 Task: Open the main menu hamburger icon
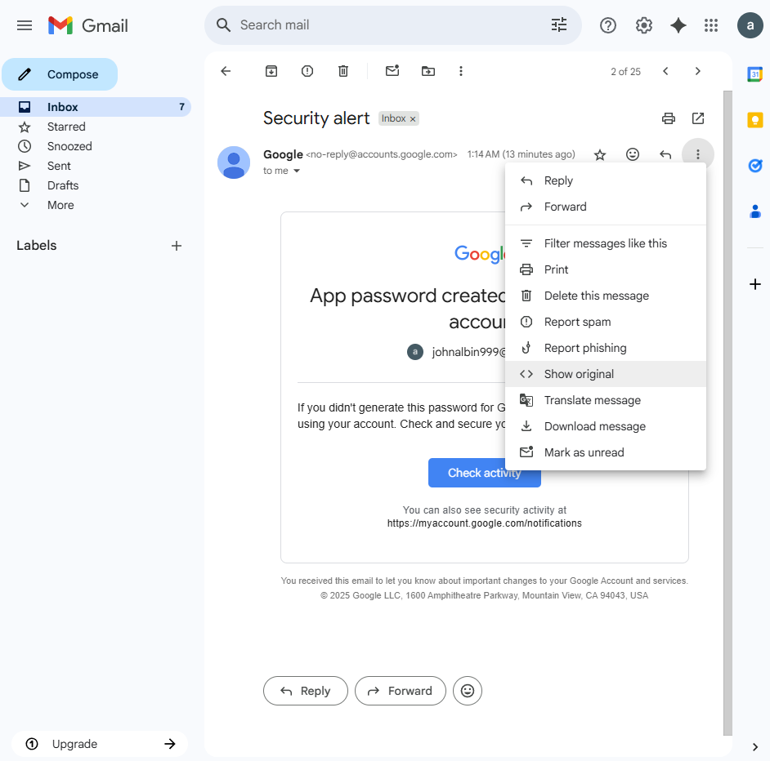point(25,25)
